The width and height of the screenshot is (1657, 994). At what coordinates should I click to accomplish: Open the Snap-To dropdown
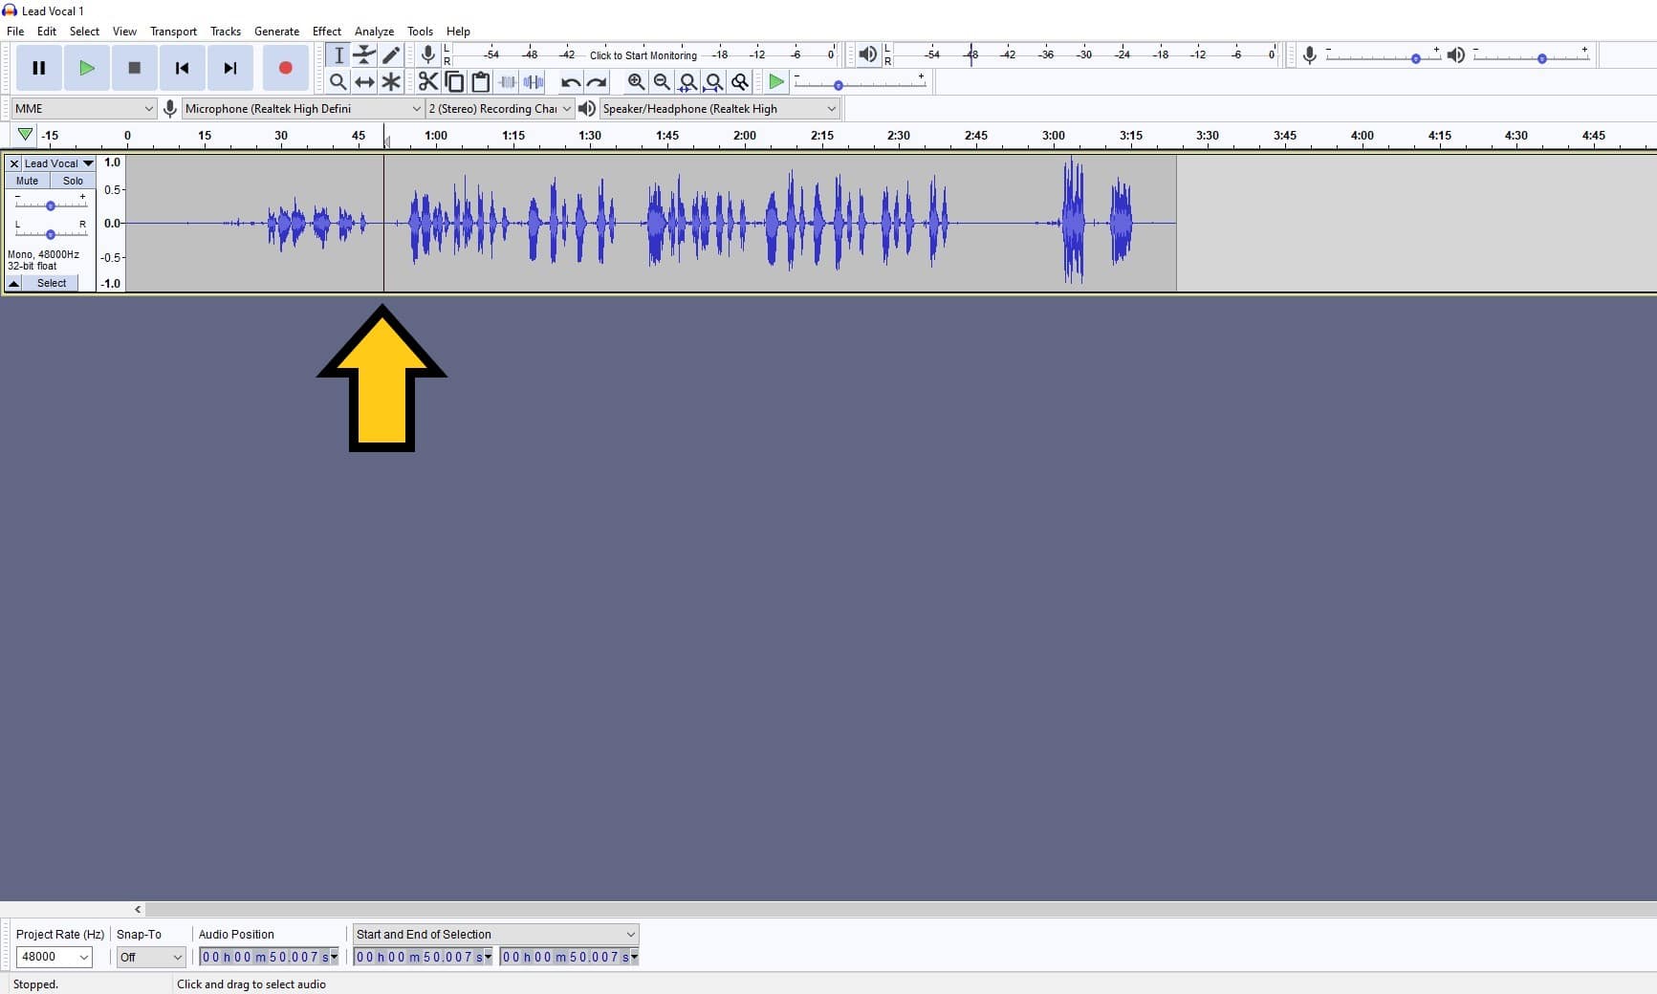[x=150, y=957]
